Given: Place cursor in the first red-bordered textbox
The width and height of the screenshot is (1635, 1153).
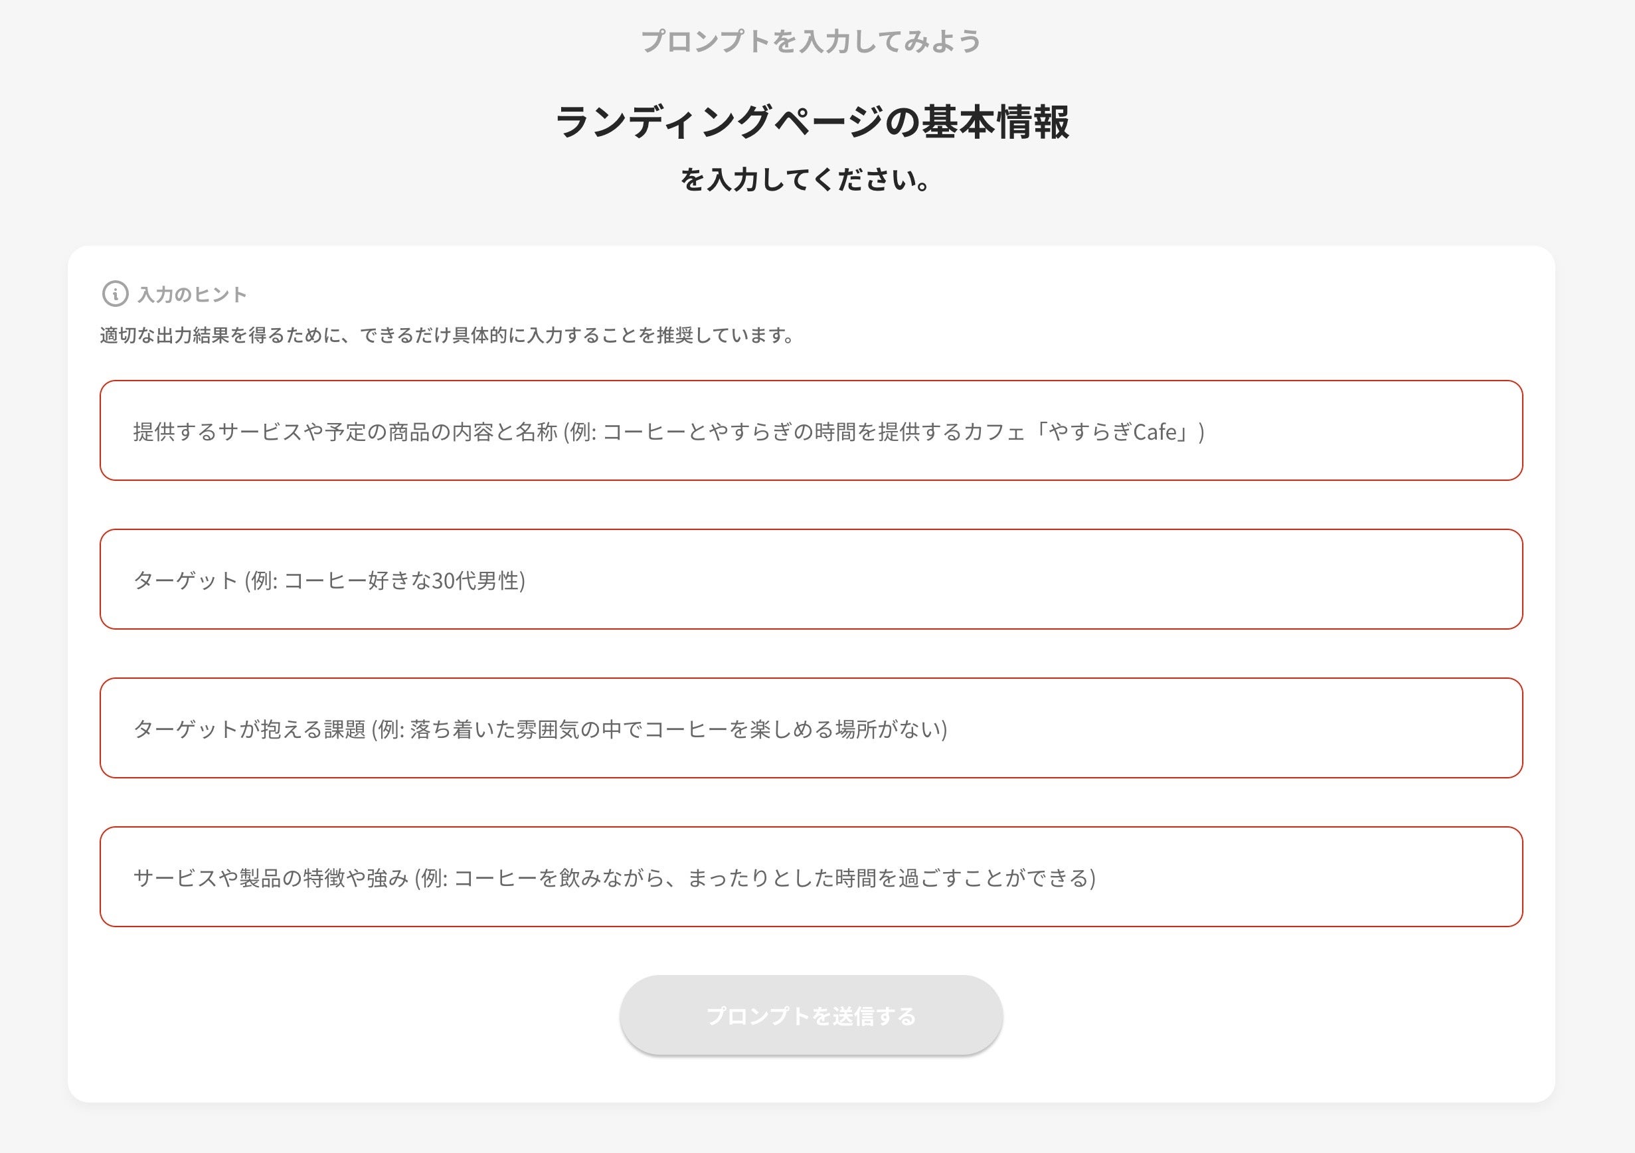Looking at the screenshot, I should tap(810, 431).
